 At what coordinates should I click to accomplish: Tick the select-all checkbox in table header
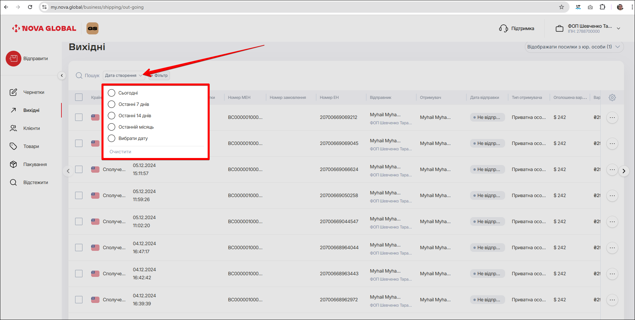pyautogui.click(x=79, y=97)
